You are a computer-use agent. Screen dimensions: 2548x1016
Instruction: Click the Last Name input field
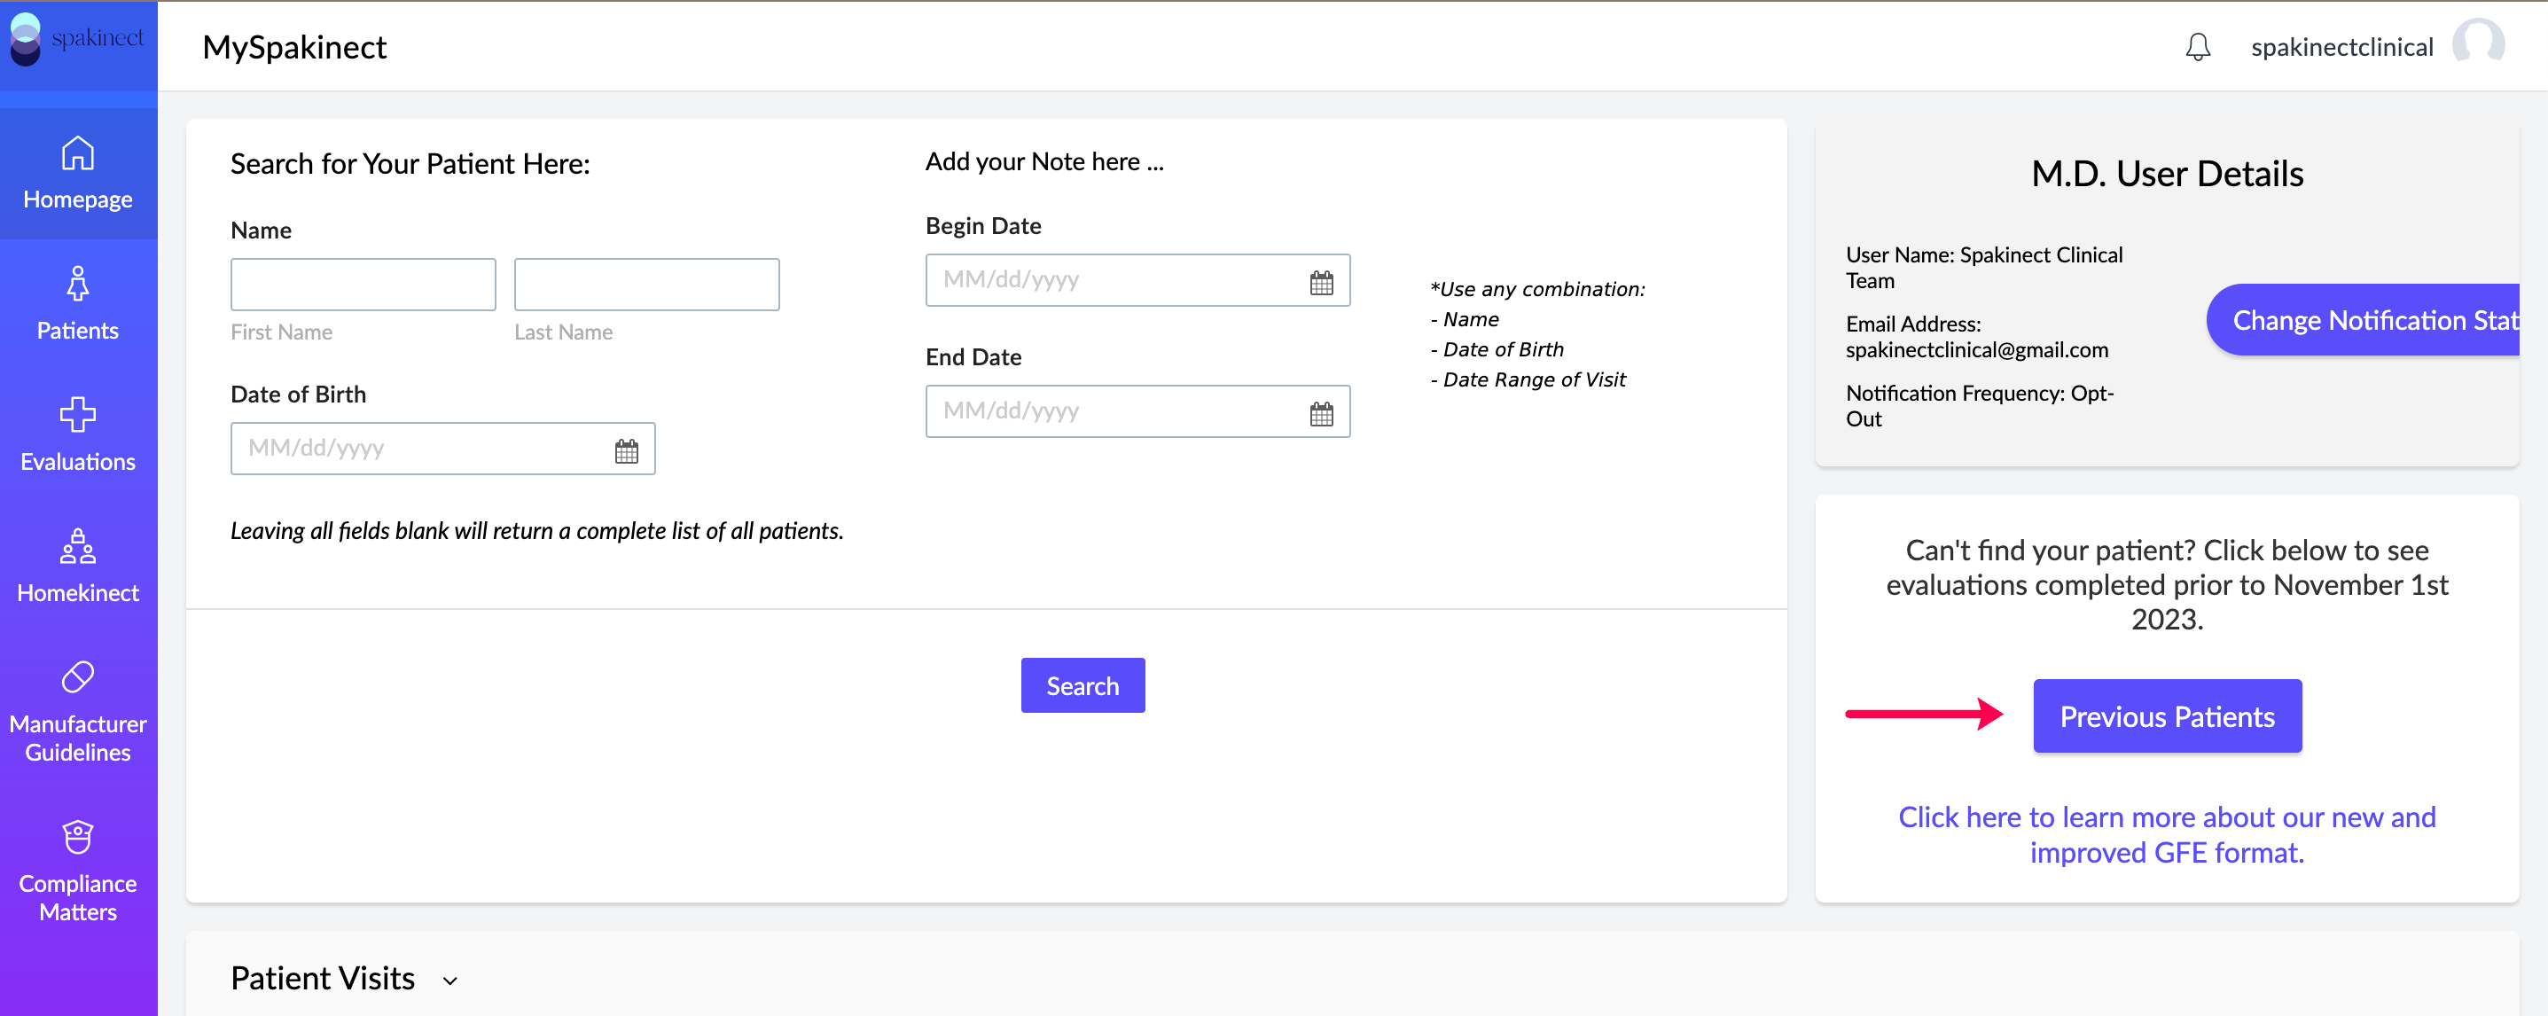(647, 284)
